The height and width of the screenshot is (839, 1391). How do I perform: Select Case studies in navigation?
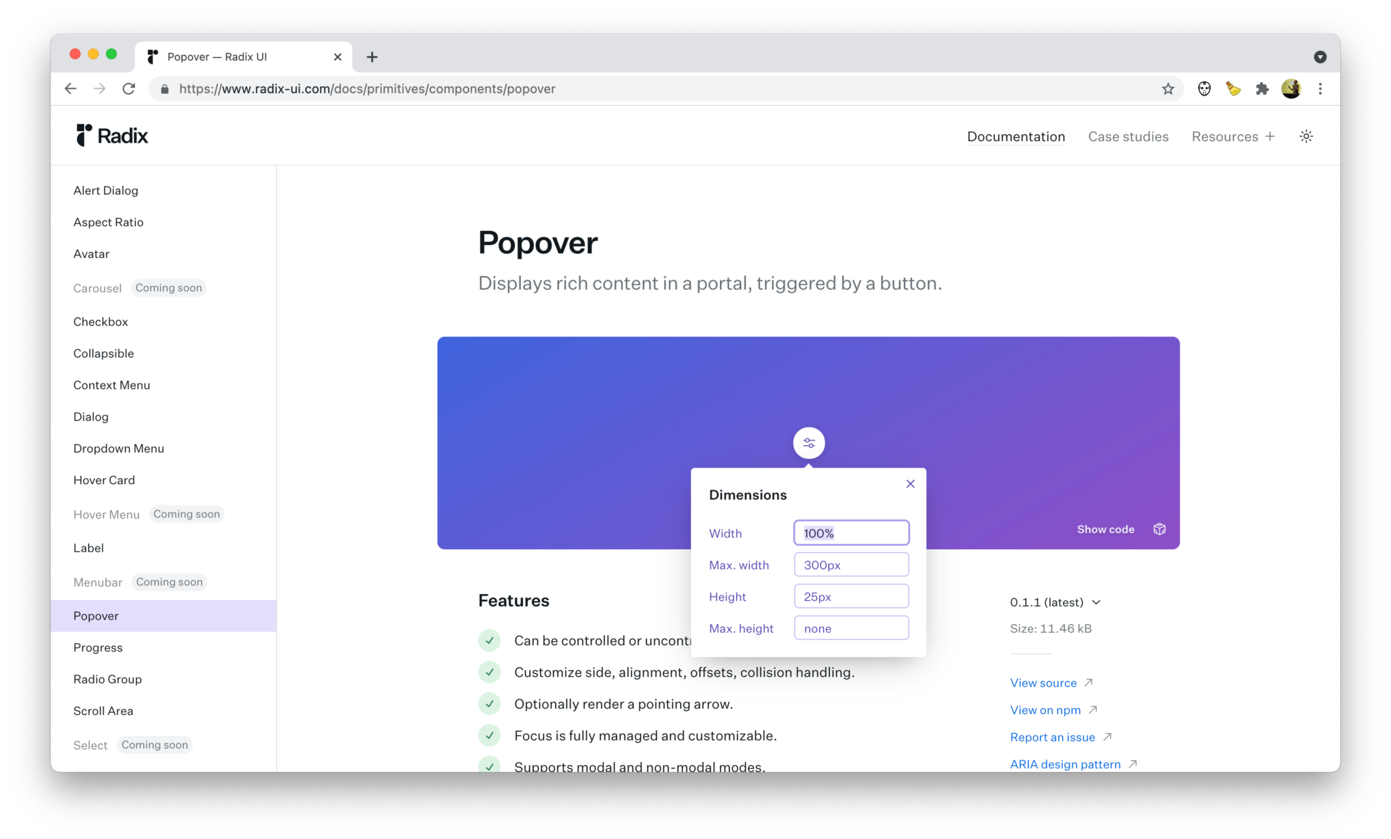(1127, 136)
